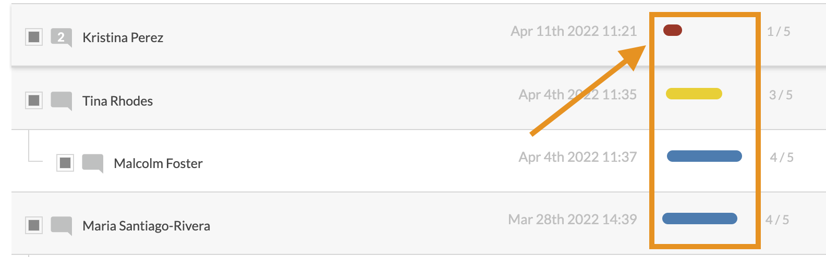Open Maria Santiago-Rivera's entry

pyautogui.click(x=147, y=226)
